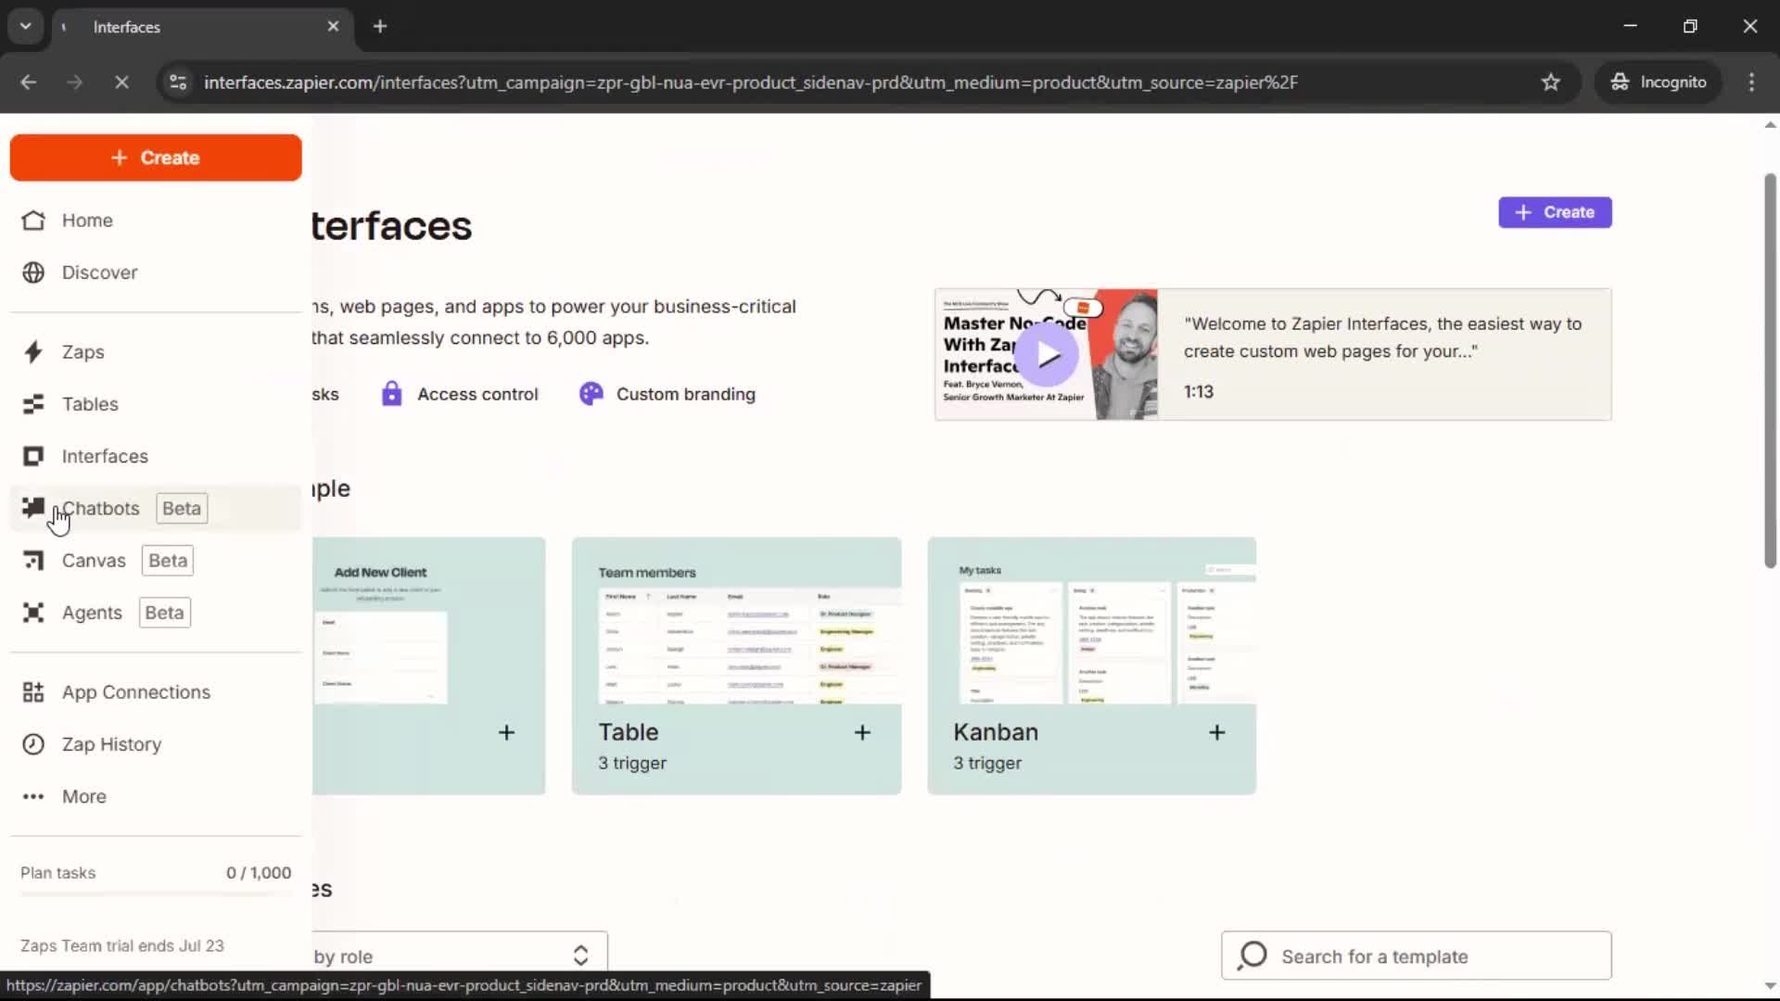Play the Master No-Code video
The height and width of the screenshot is (1001, 1780).
click(x=1047, y=354)
